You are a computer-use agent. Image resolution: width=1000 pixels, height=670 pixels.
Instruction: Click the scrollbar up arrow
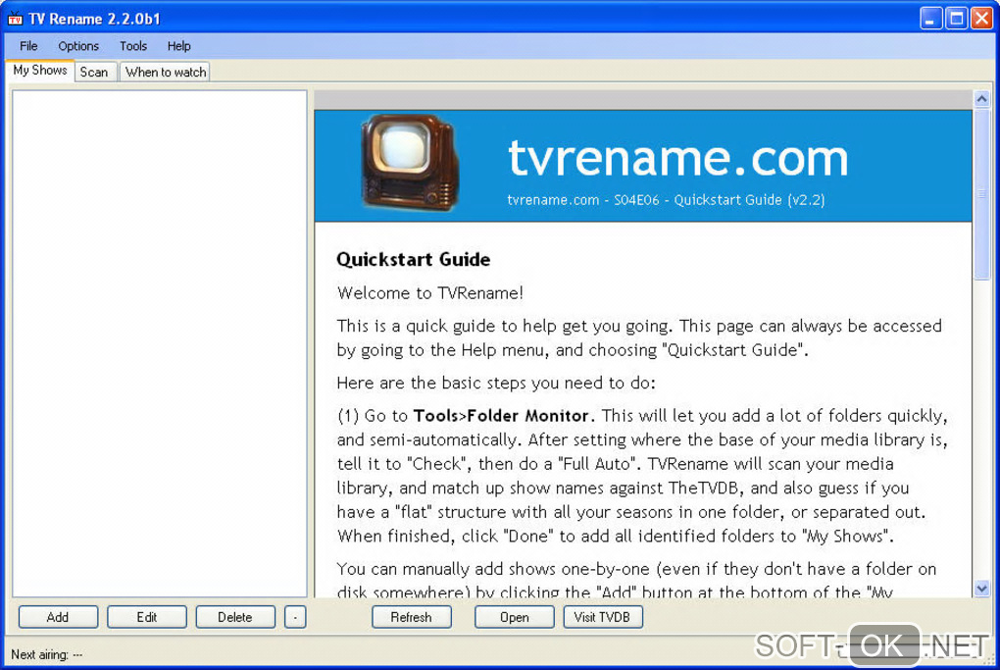click(x=981, y=99)
